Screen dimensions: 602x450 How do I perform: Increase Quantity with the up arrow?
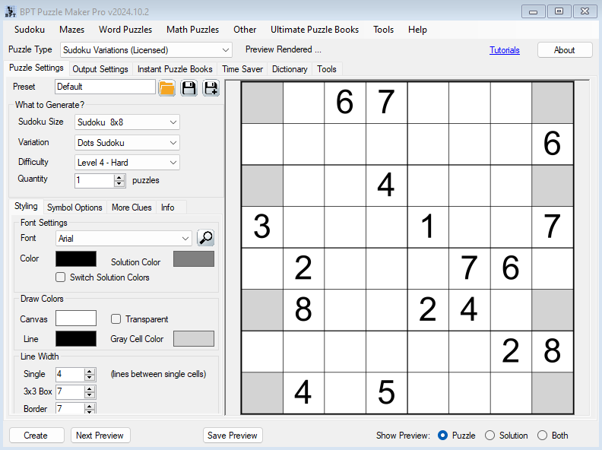click(x=119, y=177)
